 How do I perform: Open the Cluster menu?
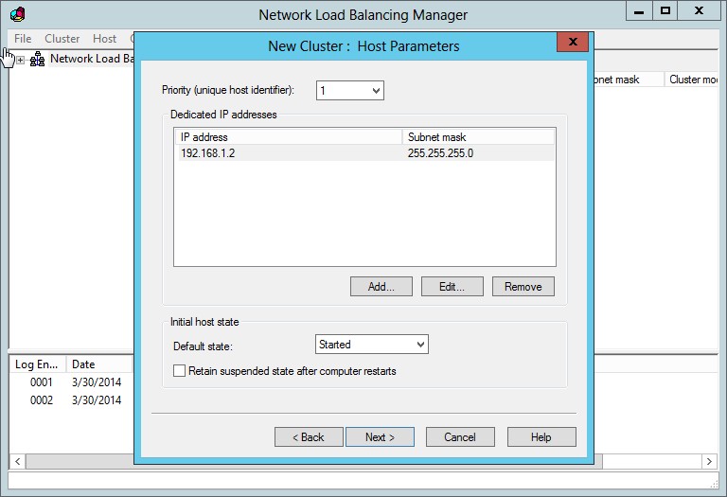coord(62,39)
